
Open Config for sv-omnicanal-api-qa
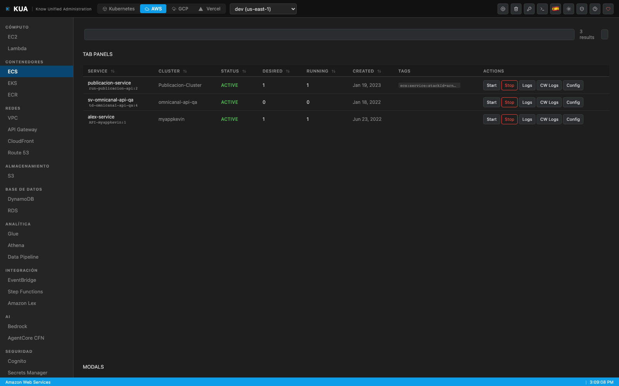(573, 102)
